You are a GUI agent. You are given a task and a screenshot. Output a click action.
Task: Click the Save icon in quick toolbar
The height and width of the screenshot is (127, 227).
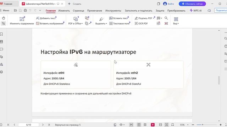[20, 10]
